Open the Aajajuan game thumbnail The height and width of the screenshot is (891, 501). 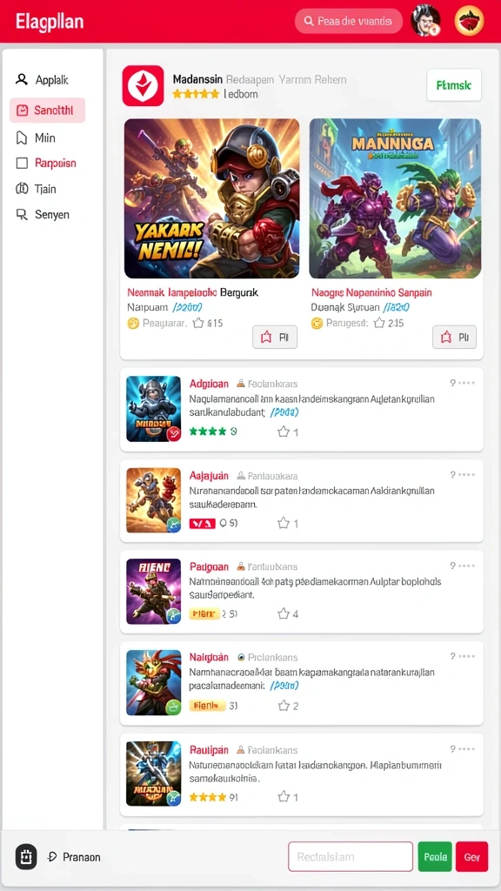click(153, 500)
